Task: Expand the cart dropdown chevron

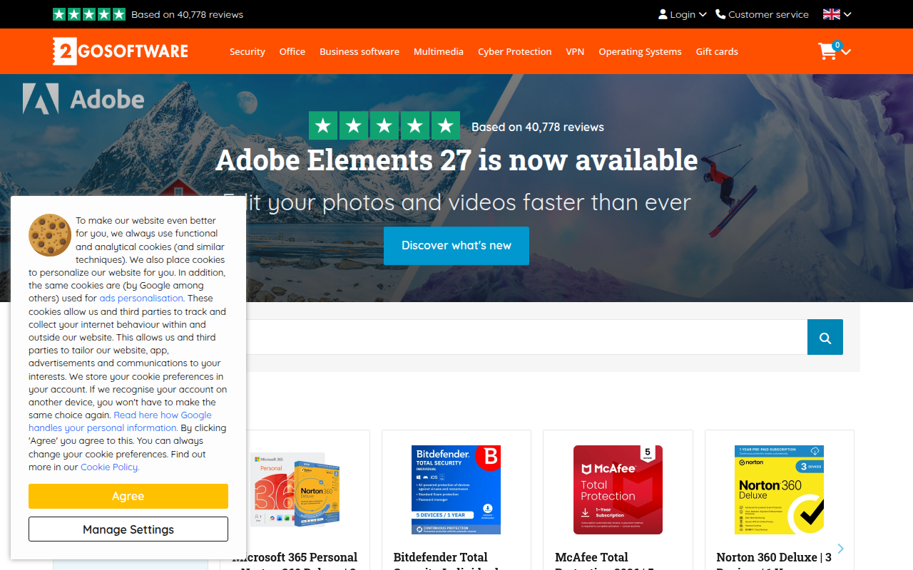Action: (846, 51)
